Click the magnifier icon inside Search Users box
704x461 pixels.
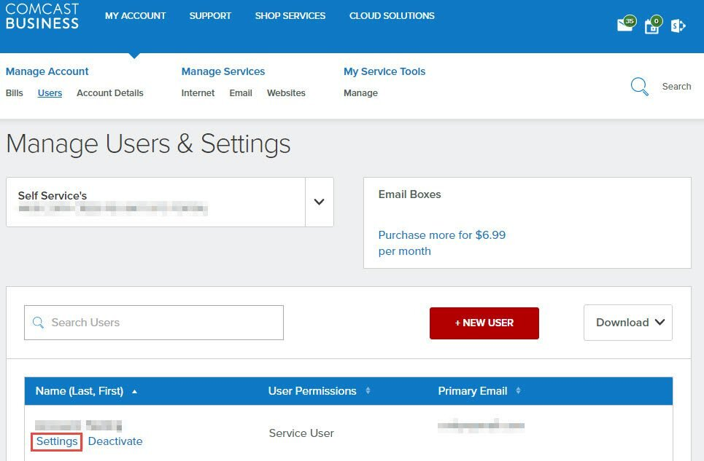point(39,323)
